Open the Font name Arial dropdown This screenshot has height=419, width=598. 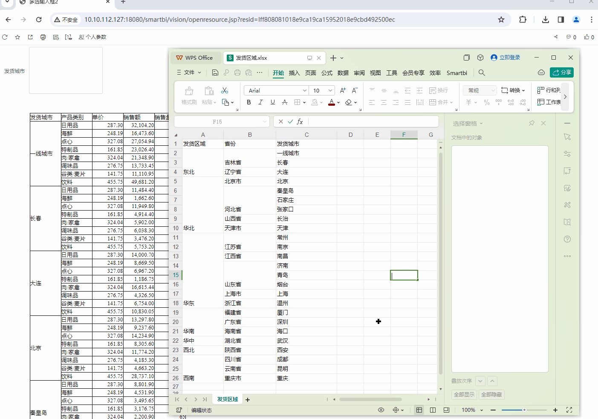pos(305,90)
